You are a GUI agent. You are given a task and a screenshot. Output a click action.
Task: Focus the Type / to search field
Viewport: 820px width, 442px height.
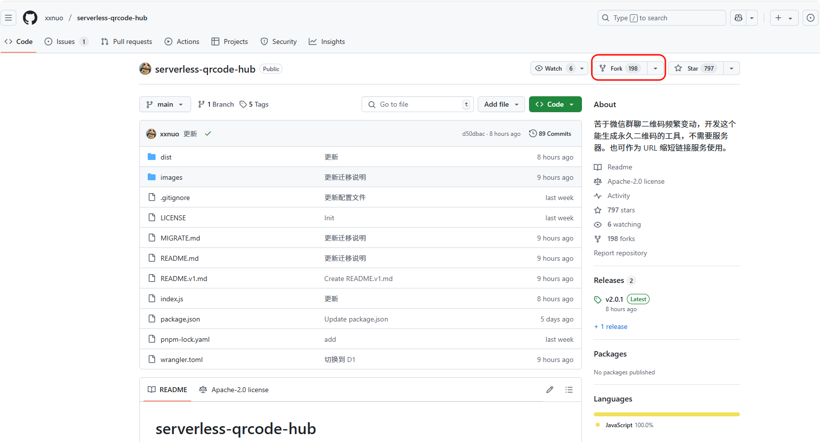coord(662,18)
